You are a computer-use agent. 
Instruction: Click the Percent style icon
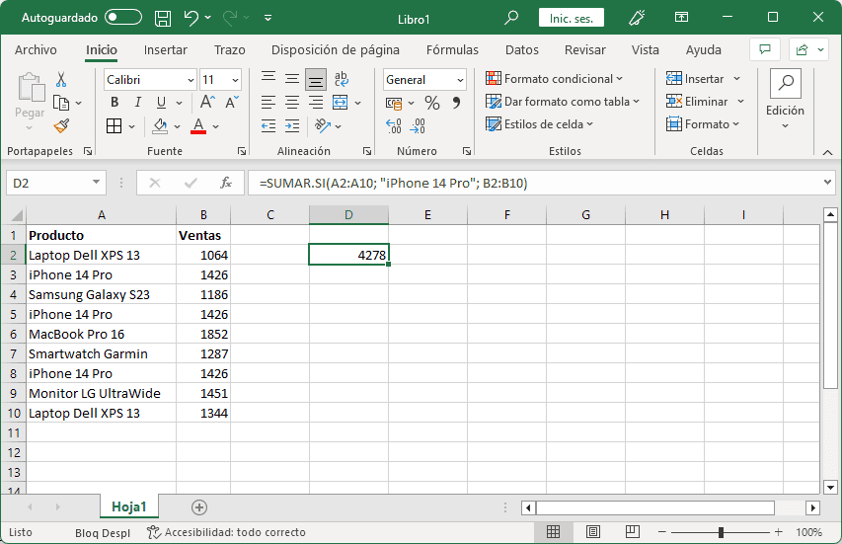point(431,103)
